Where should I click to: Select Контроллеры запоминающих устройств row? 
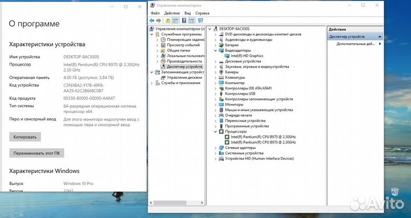coord(259,99)
